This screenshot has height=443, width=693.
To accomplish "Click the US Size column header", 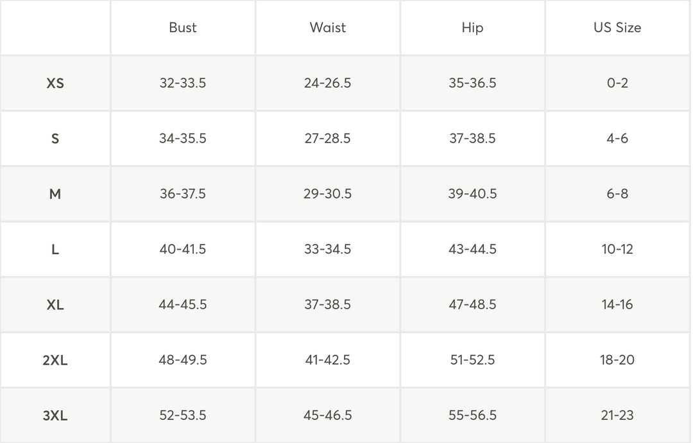I will 617,28.
